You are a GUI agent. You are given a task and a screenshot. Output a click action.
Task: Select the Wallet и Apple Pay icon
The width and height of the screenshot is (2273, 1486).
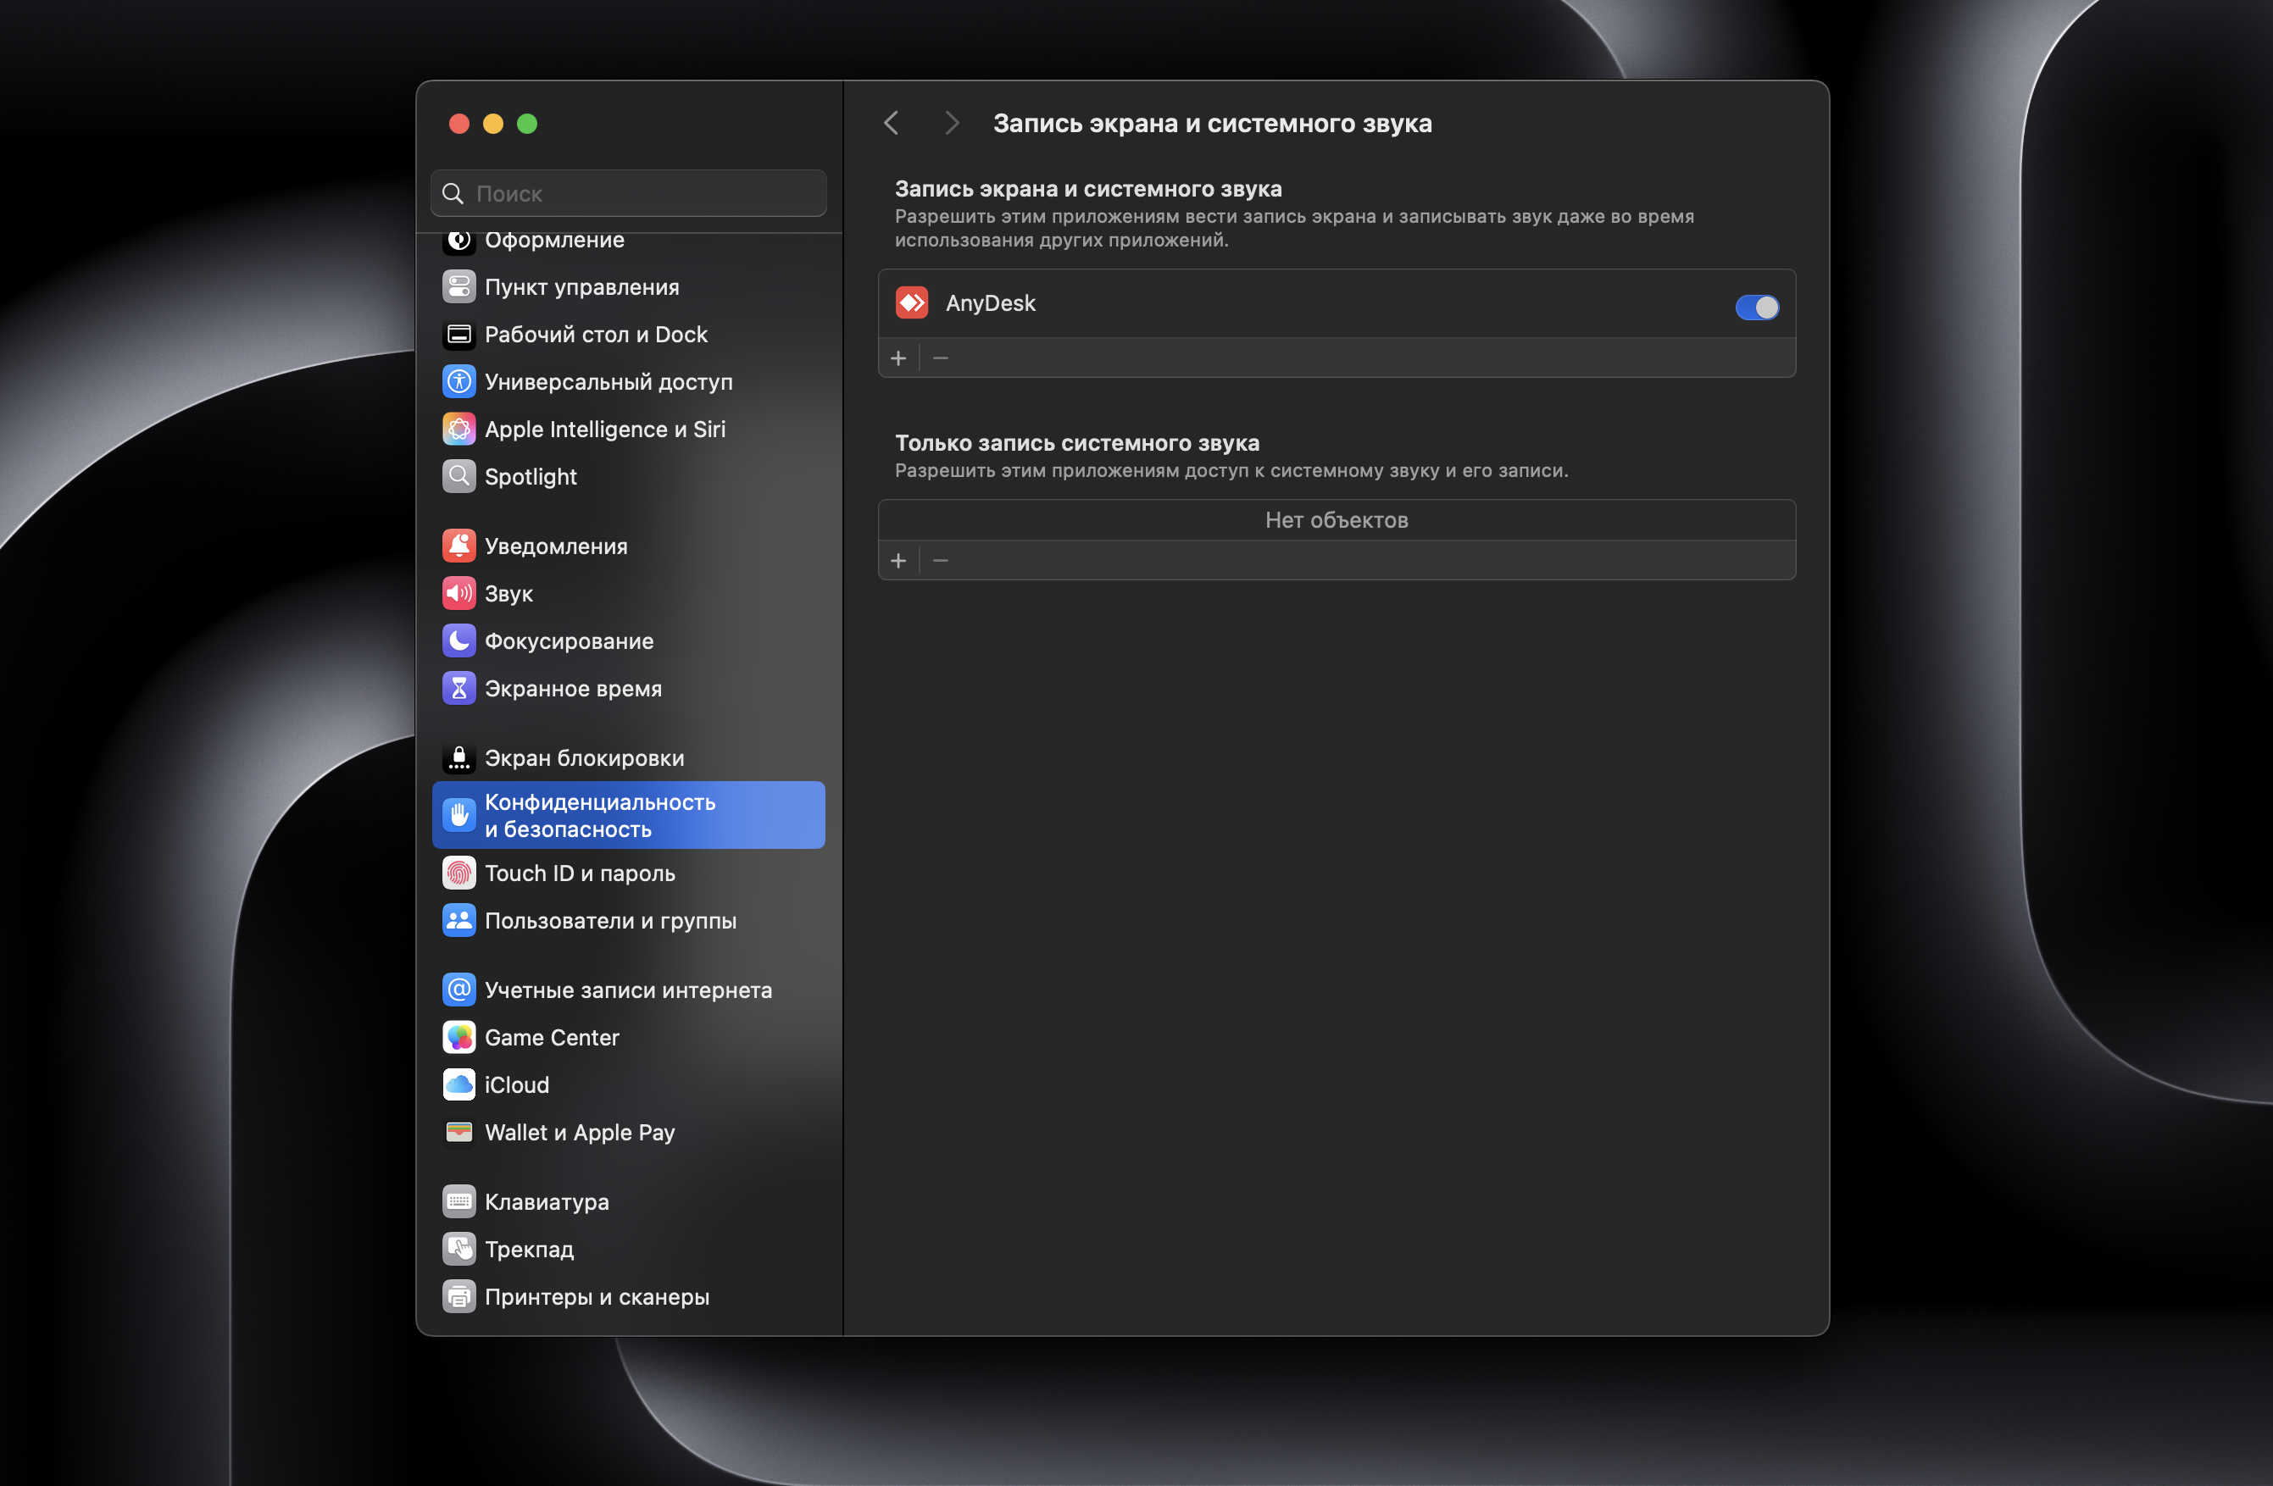coord(458,1132)
